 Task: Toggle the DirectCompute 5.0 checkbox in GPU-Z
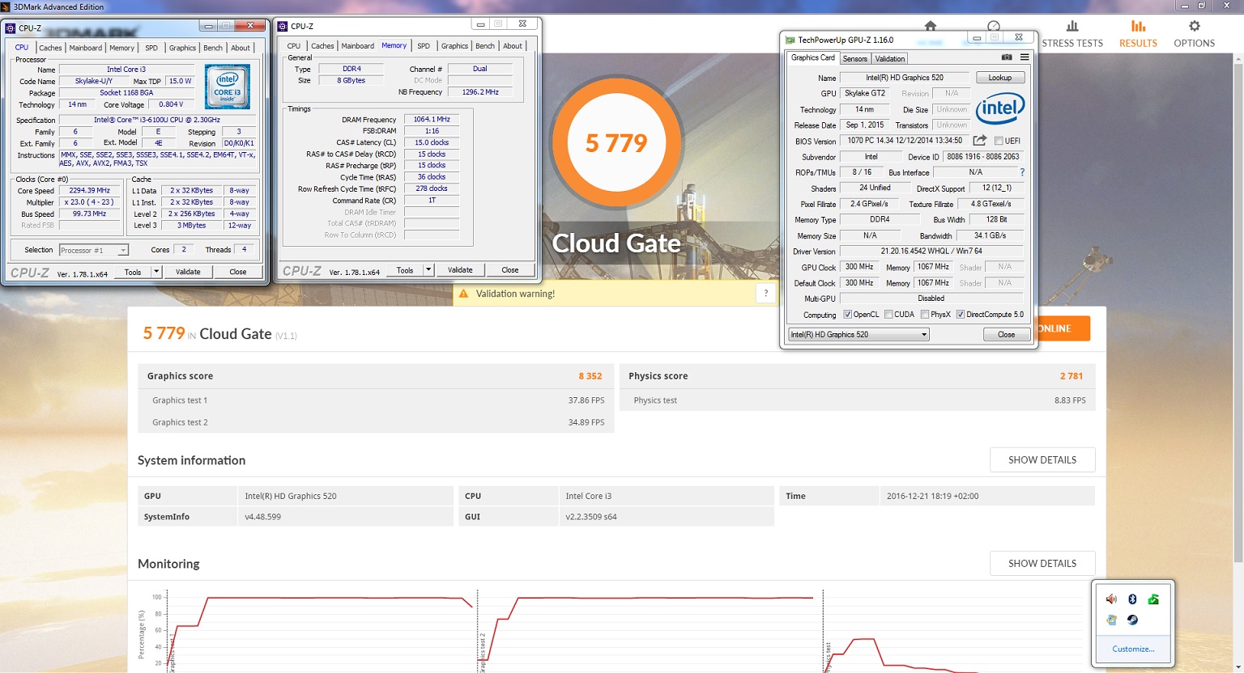(x=961, y=315)
